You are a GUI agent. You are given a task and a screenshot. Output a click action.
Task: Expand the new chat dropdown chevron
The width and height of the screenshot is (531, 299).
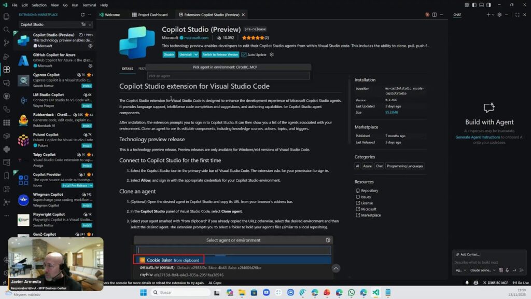coord(493,15)
